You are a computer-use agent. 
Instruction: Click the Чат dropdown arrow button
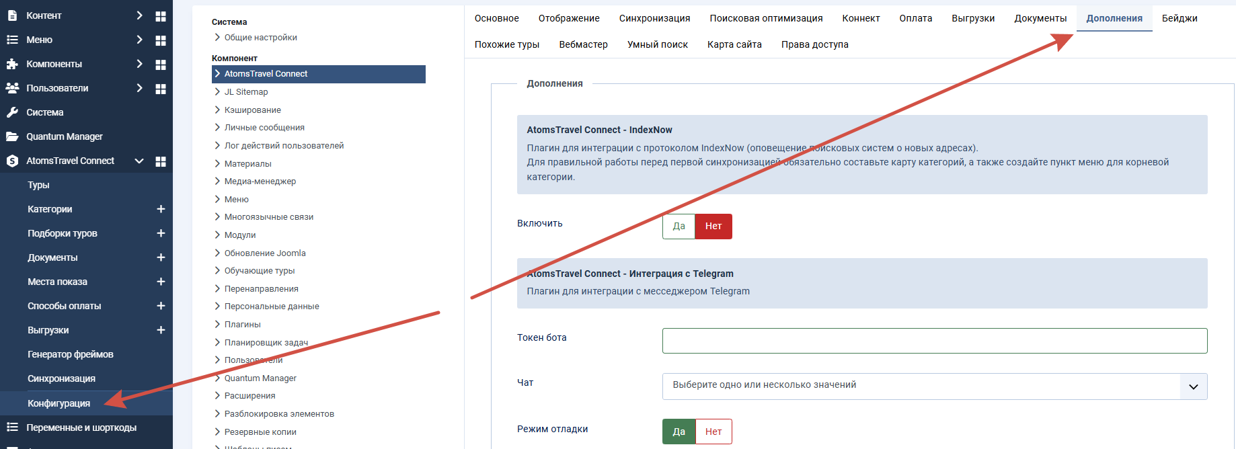[1194, 386]
